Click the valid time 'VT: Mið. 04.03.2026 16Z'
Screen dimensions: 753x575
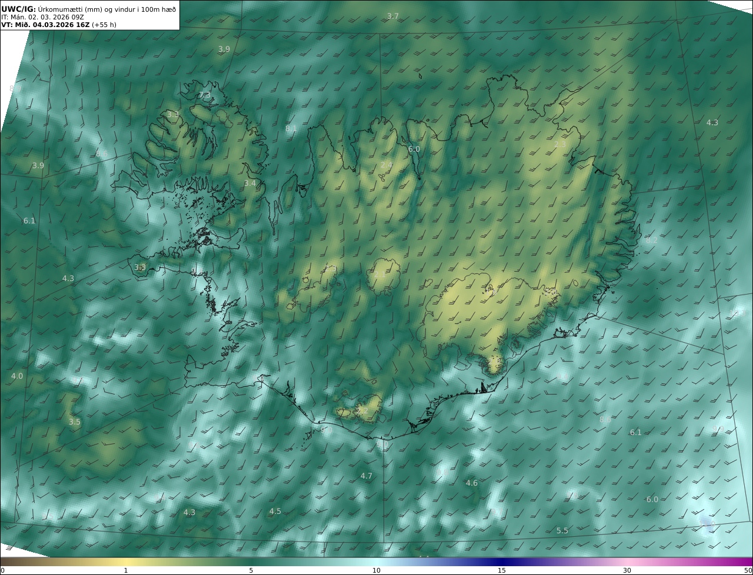[x=46, y=25]
